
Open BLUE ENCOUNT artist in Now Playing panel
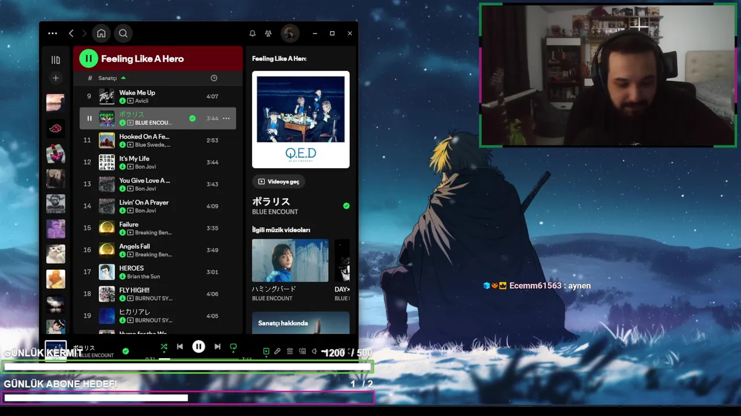point(275,212)
